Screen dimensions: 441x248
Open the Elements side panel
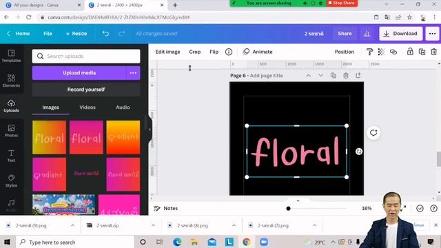click(11, 81)
